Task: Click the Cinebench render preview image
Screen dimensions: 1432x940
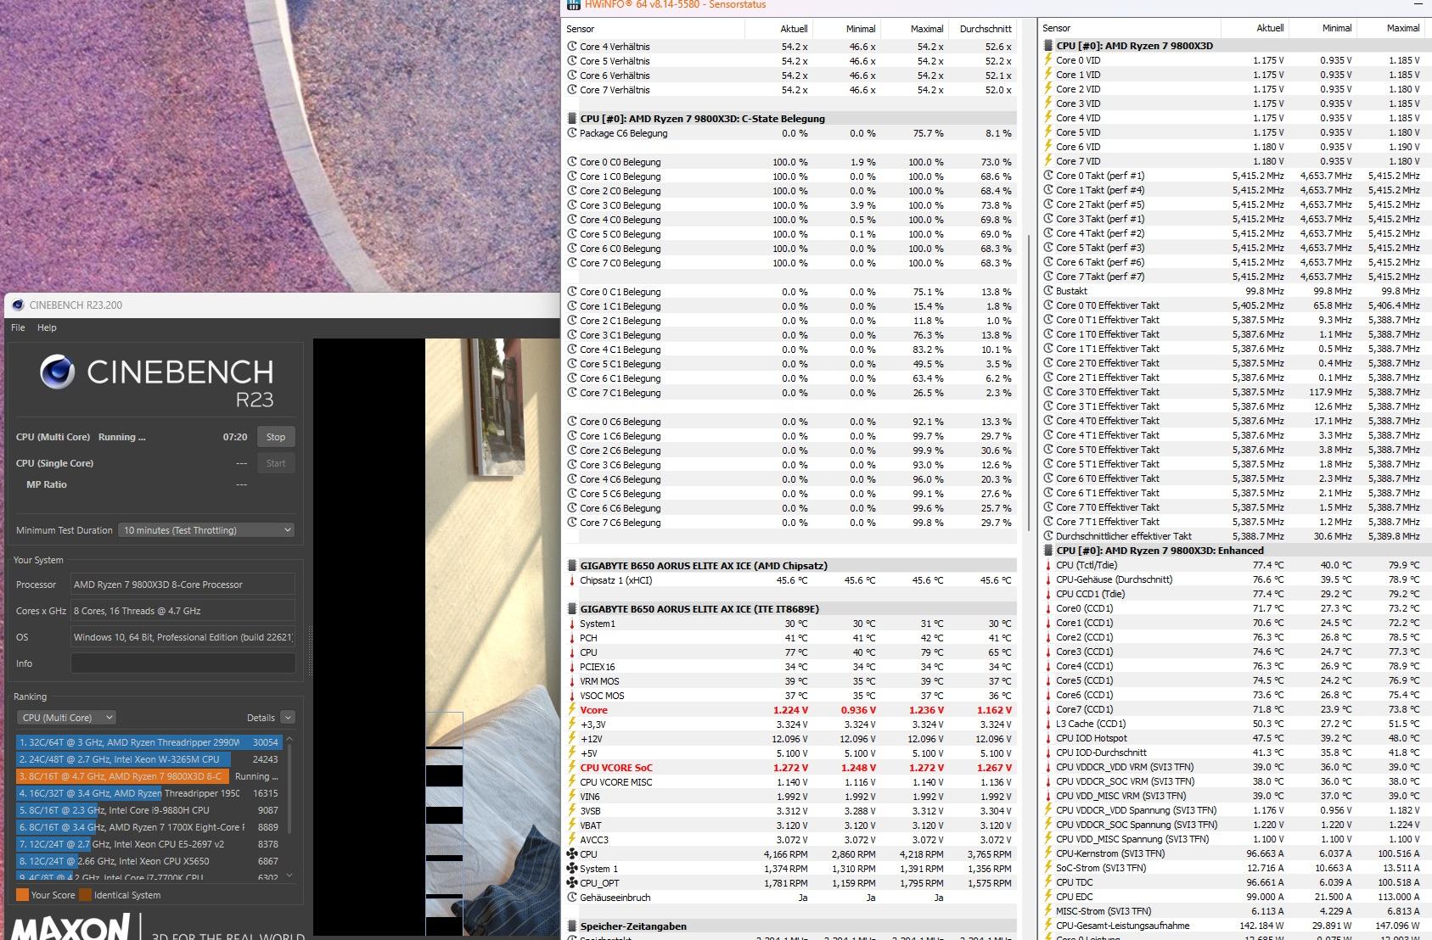Action: 435,636
